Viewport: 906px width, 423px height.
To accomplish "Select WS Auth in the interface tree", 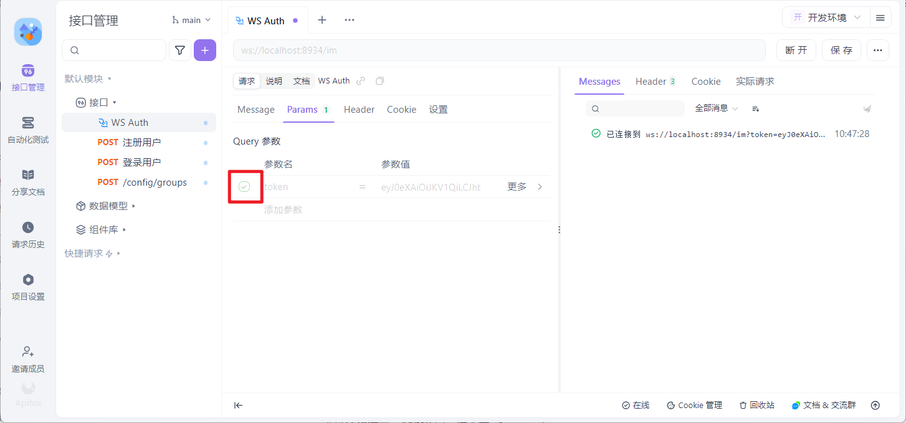I will (x=138, y=122).
